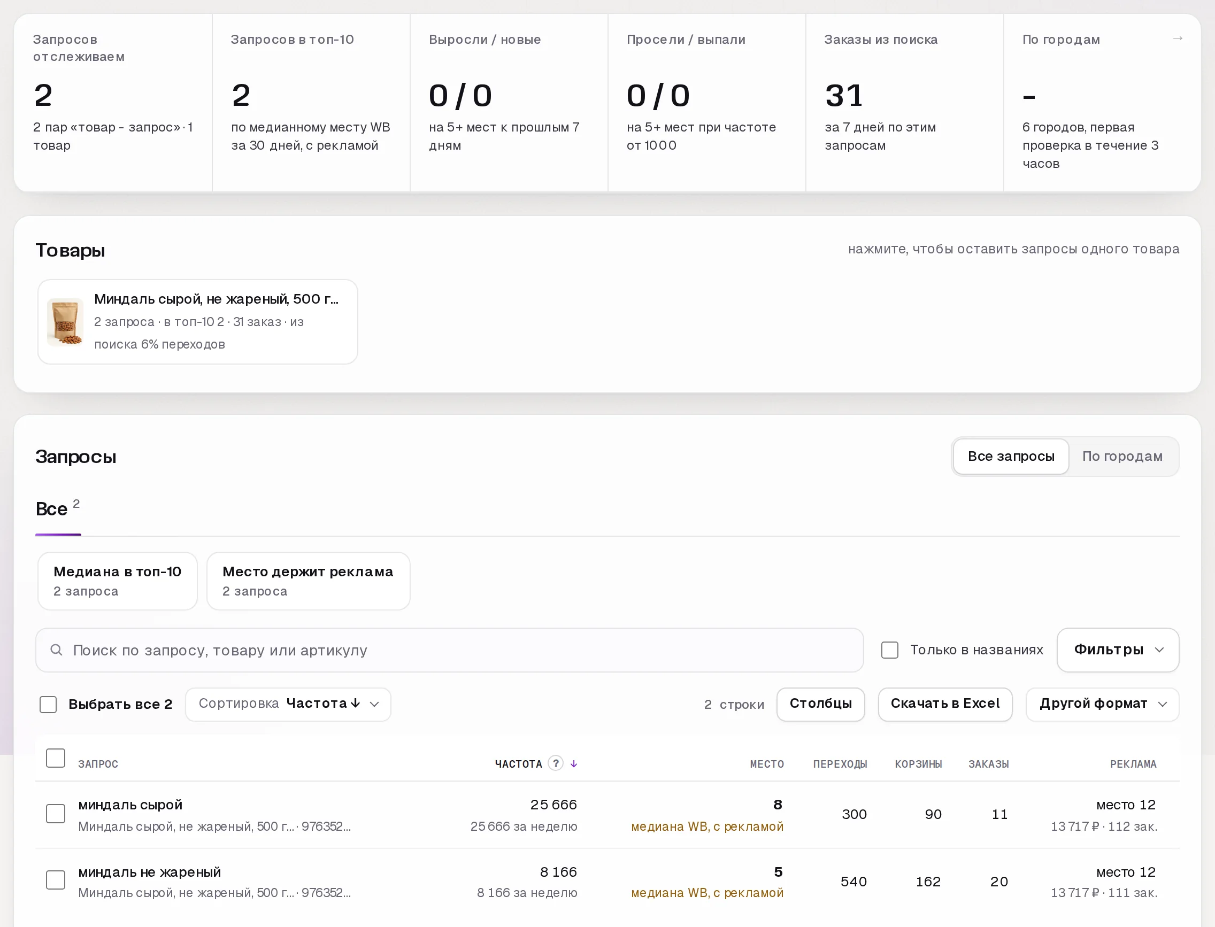Check the Выбрать все 2 checkbox
This screenshot has height=927, width=1215.
point(49,705)
